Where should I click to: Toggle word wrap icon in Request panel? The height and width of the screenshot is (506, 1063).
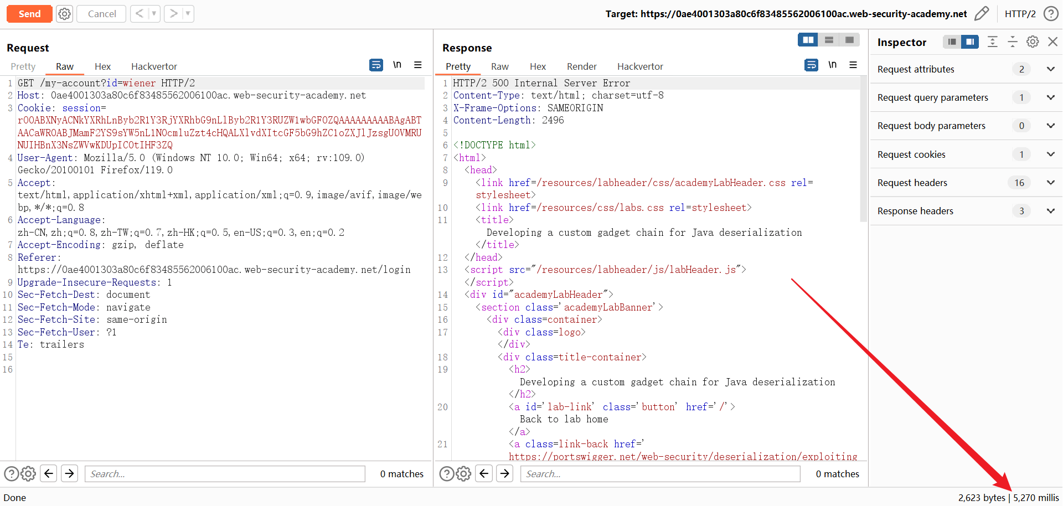(x=376, y=65)
